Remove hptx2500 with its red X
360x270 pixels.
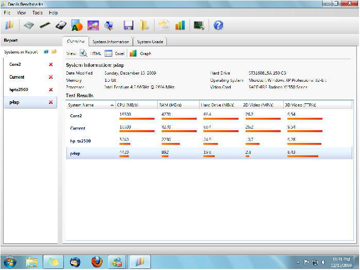(51, 89)
